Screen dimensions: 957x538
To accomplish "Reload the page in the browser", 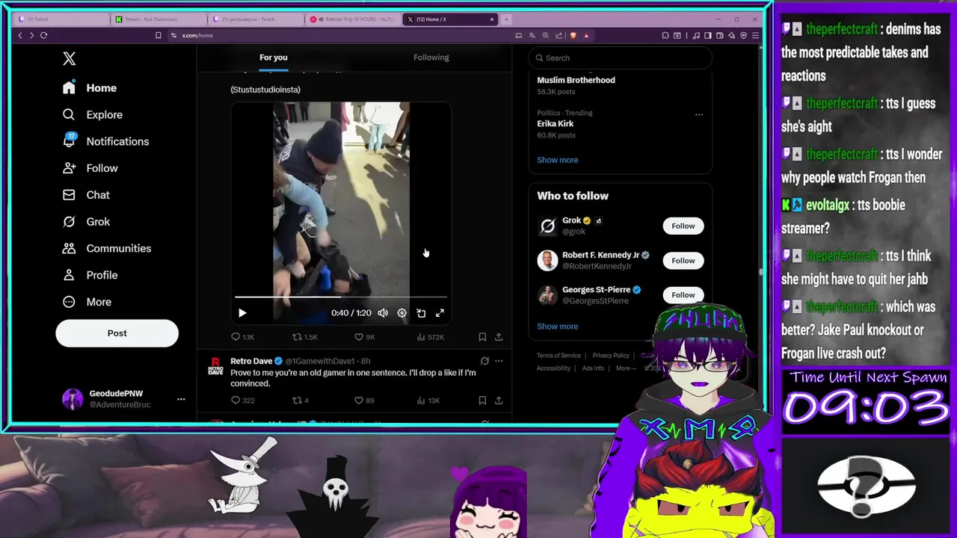I will pos(43,35).
